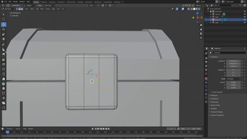Select the Shrink/Fatten tool
Screen dimensions: 247x139
click(3, 98)
